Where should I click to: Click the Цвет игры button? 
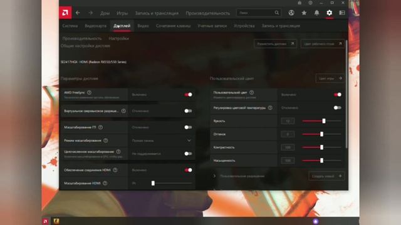pyautogui.click(x=330, y=78)
